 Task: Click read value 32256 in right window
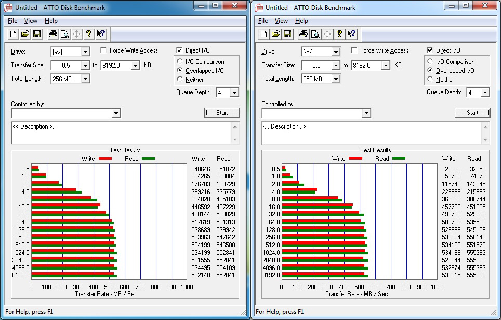pyautogui.click(x=478, y=169)
